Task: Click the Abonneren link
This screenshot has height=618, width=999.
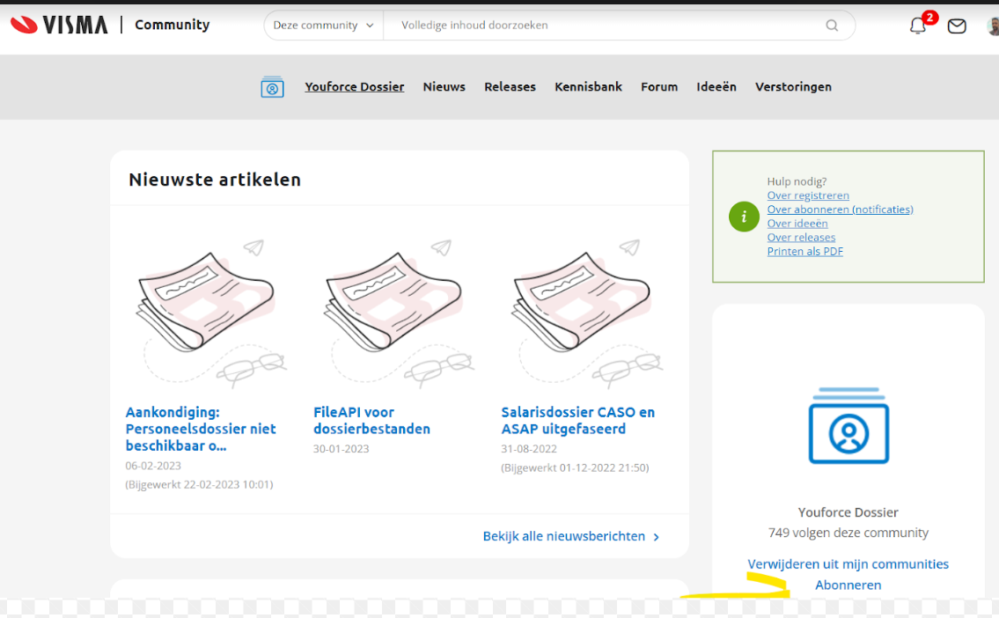Action: point(848,585)
